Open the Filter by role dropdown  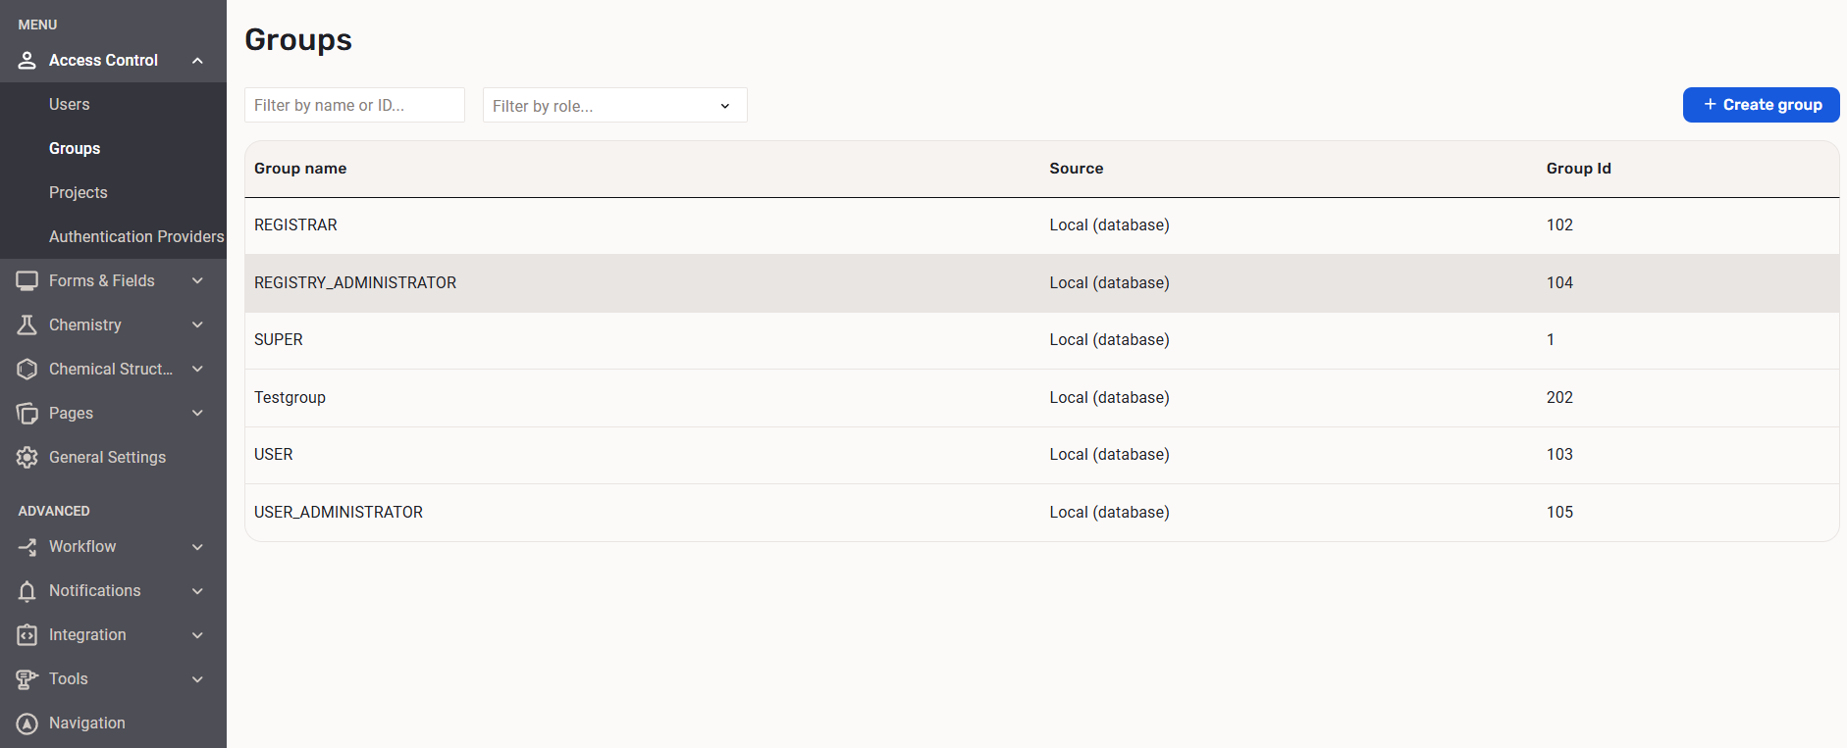click(x=614, y=106)
